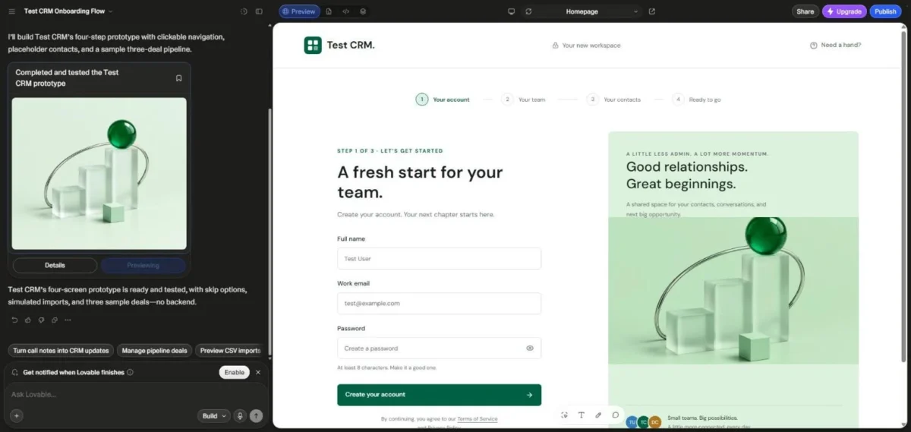Viewport: 911px width, 432px height.
Task: Click the info icon beside Get notified
Action: [130, 372]
